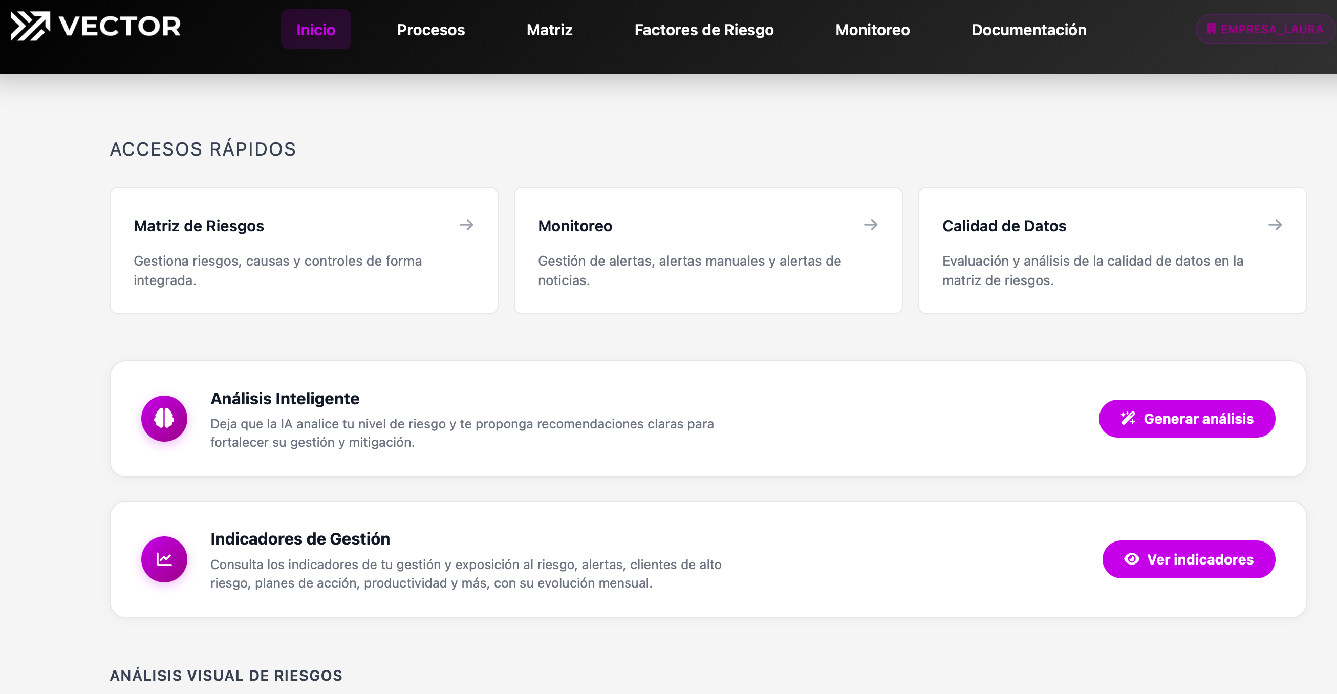Open the Matriz menu
This screenshot has height=694, width=1337.
pyautogui.click(x=550, y=30)
